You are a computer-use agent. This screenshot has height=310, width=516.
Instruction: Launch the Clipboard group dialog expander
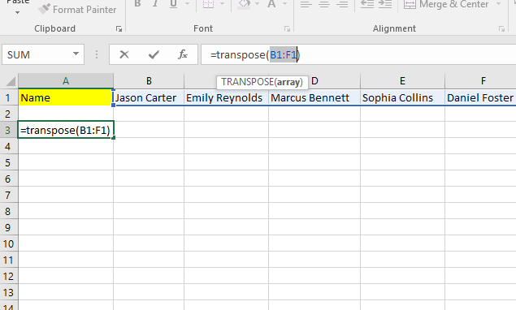119,29
